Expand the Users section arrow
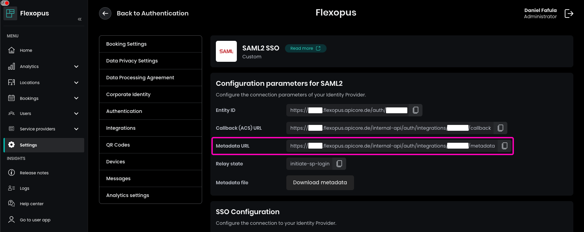584x232 pixels. pyautogui.click(x=76, y=114)
